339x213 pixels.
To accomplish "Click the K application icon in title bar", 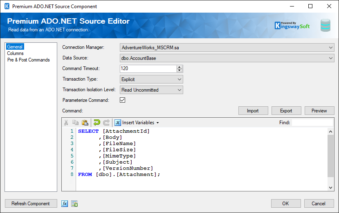I will 7,6.
